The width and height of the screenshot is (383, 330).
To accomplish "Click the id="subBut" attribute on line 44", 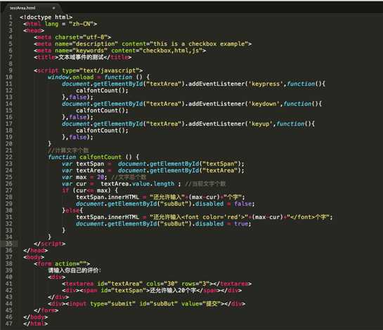I will pos(159,304).
